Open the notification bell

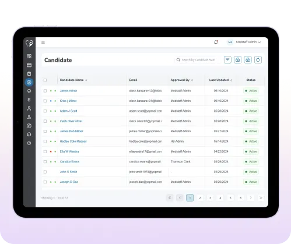216,42
